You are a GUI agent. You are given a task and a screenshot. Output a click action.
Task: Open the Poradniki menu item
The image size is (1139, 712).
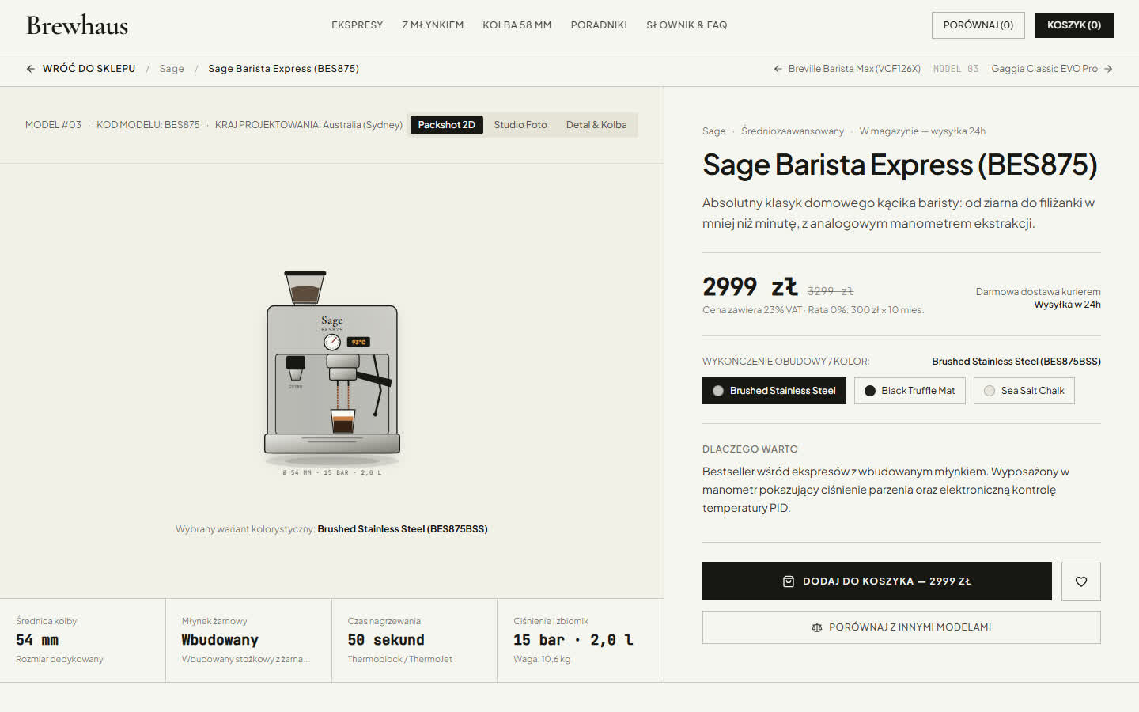599,25
